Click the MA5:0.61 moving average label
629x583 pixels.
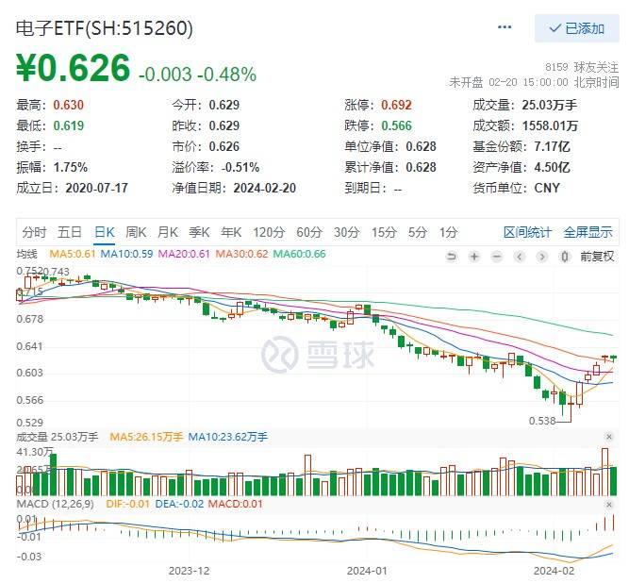(73, 254)
